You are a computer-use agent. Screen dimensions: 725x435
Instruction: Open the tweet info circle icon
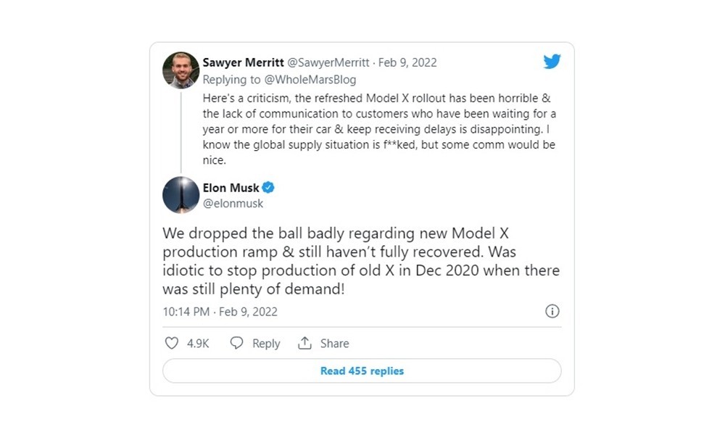[x=552, y=312]
